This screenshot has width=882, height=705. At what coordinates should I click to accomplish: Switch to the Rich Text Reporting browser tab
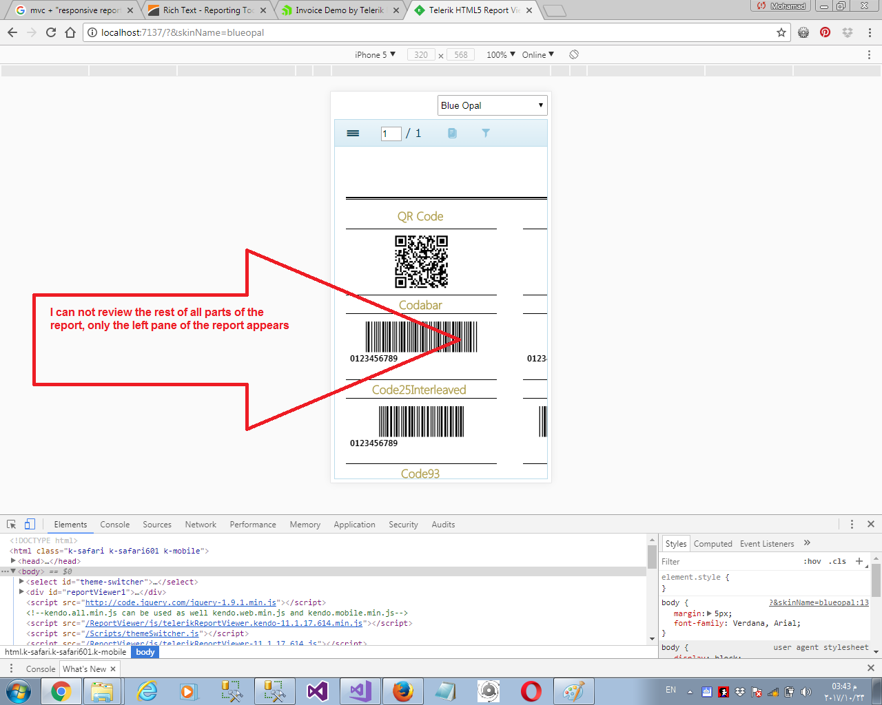[208, 10]
